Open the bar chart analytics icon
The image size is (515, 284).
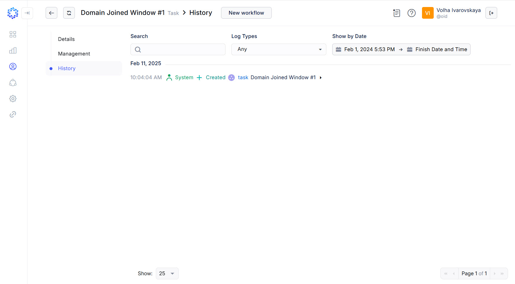(13, 51)
